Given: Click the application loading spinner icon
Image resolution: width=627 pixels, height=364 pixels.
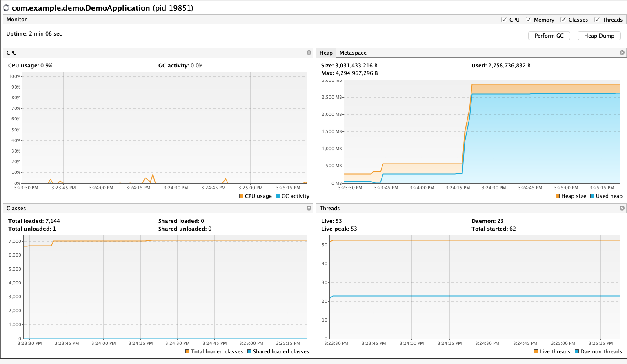Looking at the screenshot, I should pyautogui.click(x=6, y=8).
